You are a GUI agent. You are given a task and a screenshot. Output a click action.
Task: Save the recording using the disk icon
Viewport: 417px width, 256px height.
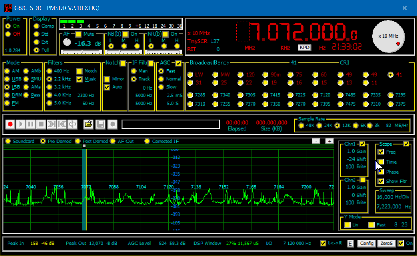pos(100,124)
